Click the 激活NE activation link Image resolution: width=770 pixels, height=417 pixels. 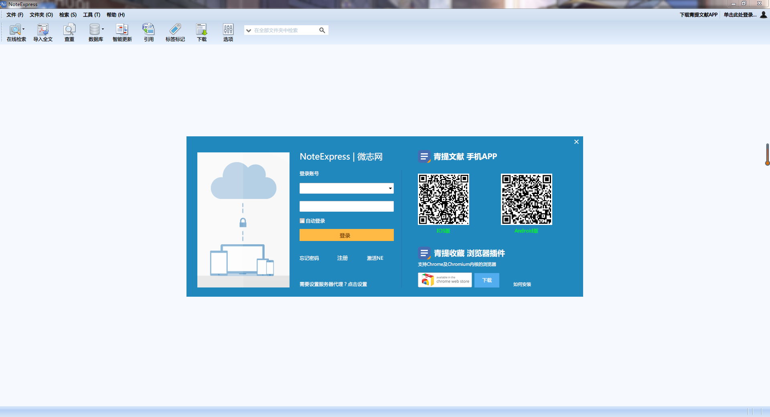click(x=375, y=258)
